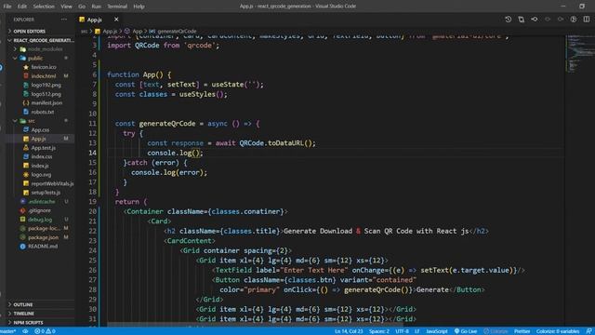
Task: Open the Run menu
Action: tap(97, 7)
